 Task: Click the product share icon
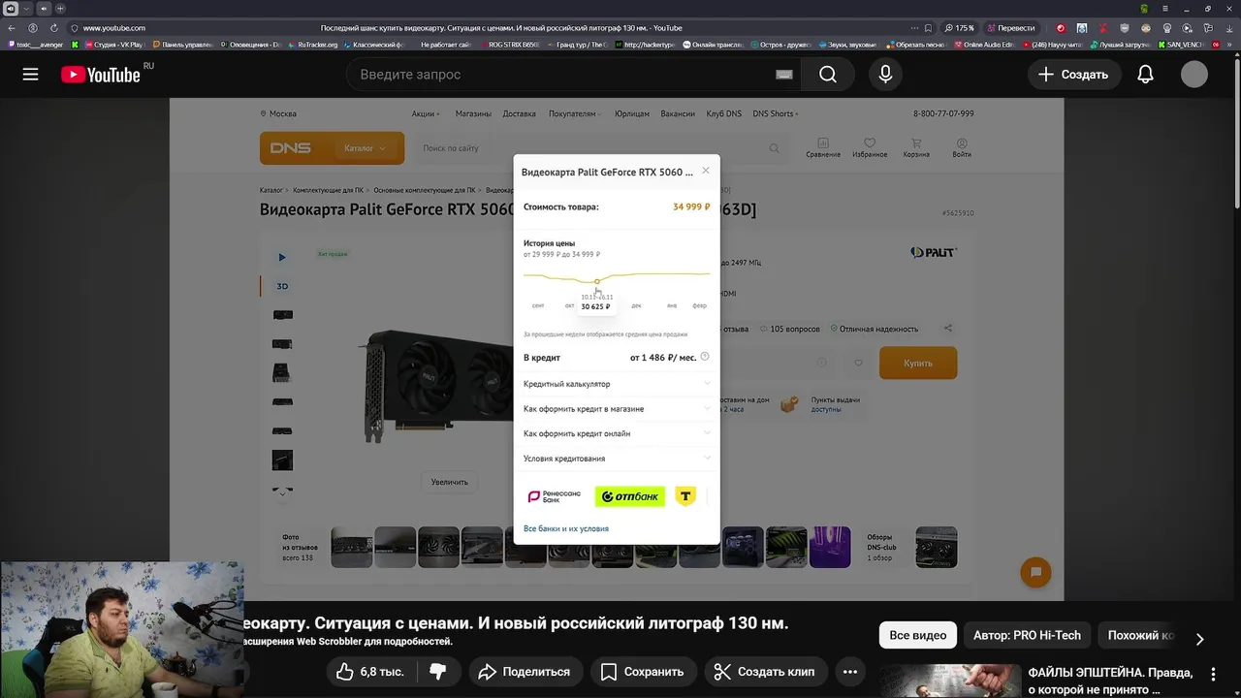tap(948, 329)
